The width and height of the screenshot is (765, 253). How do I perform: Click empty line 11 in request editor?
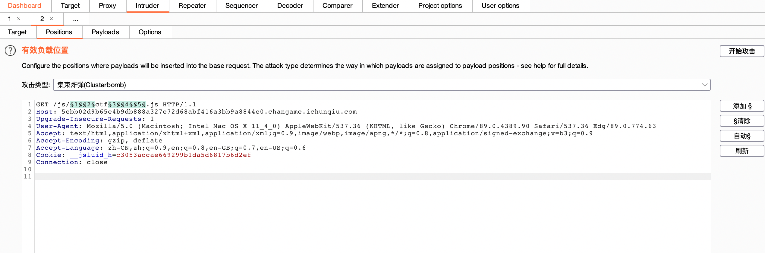[x=362, y=177]
